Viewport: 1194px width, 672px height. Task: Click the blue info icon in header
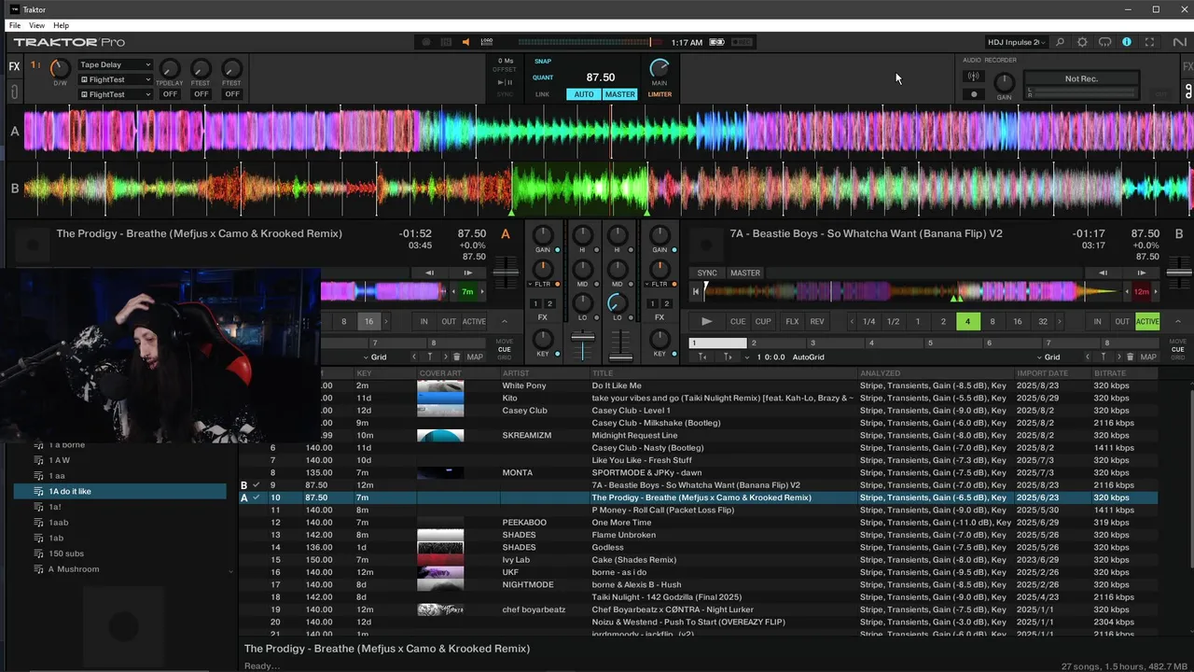[1127, 42]
